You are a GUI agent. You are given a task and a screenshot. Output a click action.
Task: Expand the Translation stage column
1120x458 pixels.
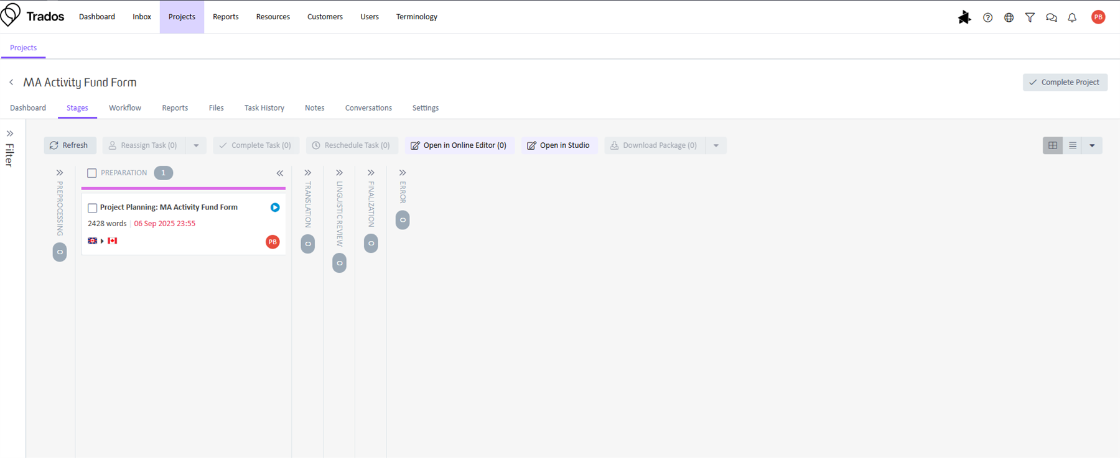click(308, 173)
